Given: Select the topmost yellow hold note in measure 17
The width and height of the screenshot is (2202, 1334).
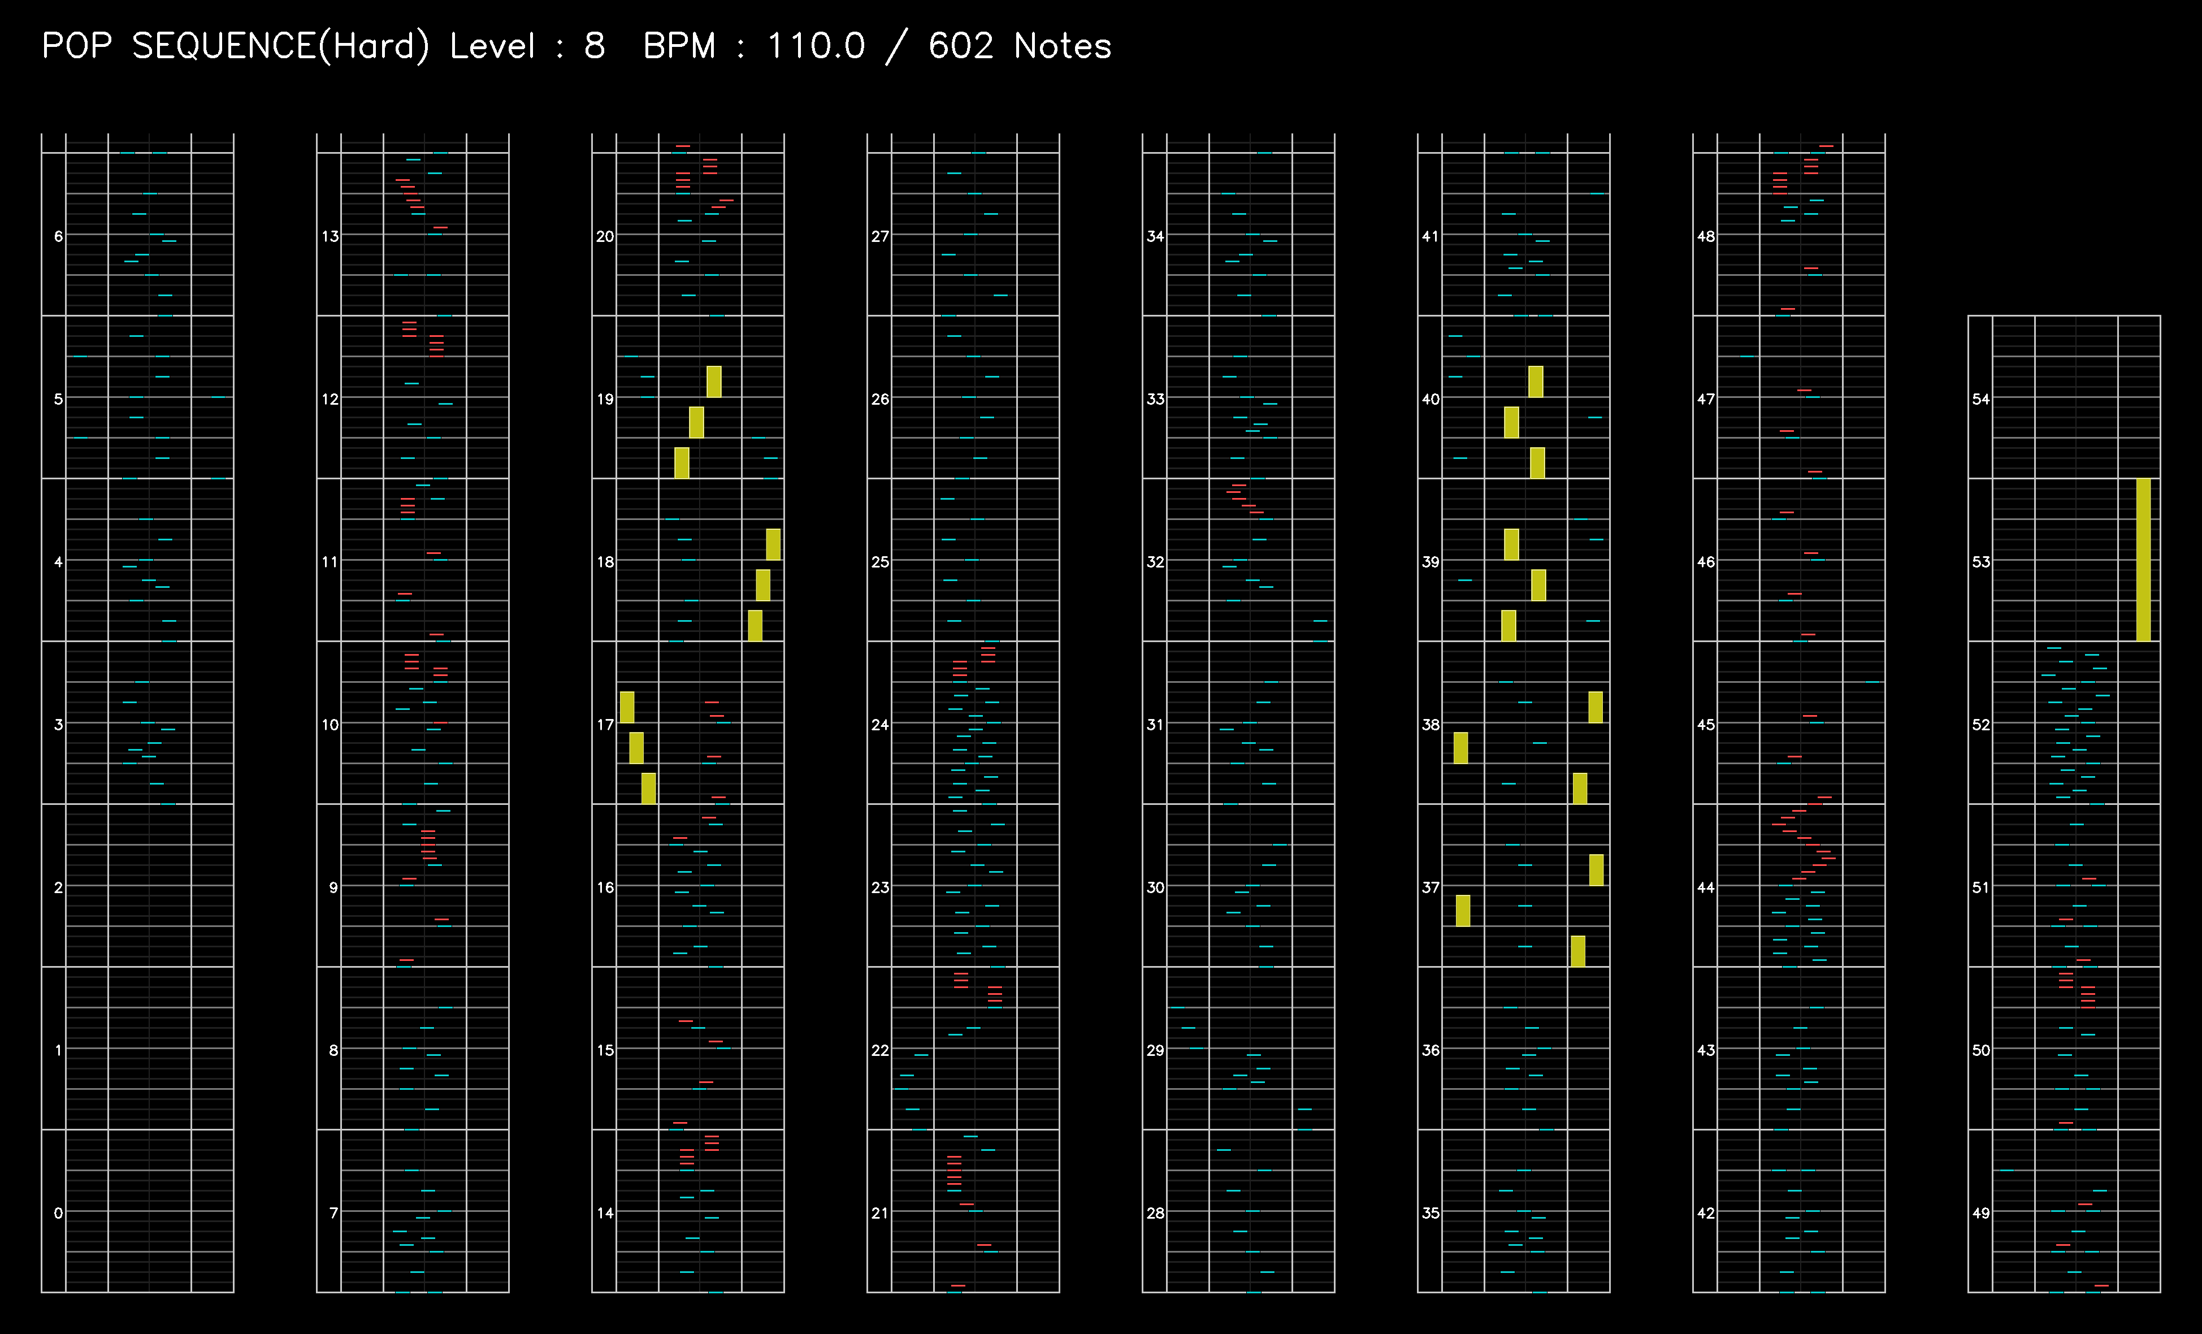Looking at the screenshot, I should 626,707.
